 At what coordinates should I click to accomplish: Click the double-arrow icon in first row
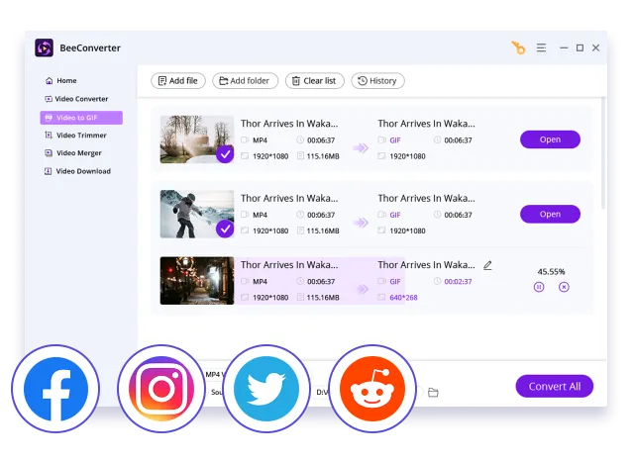[x=361, y=147]
